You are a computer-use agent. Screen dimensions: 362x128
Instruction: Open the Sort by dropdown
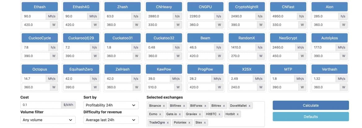point(111,105)
